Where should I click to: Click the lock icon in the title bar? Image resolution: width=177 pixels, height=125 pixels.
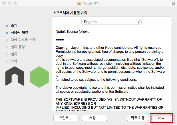(174, 3)
